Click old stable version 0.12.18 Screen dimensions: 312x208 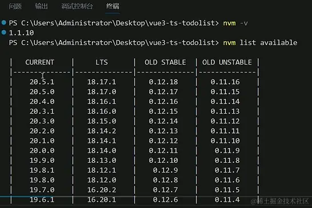click(x=163, y=82)
